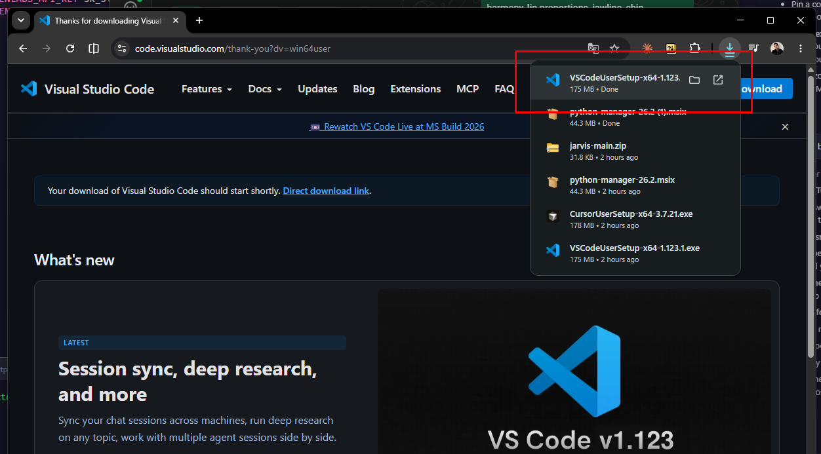Screen dimensions: 821x454
Task: Reload the current page
Action: 70,48
